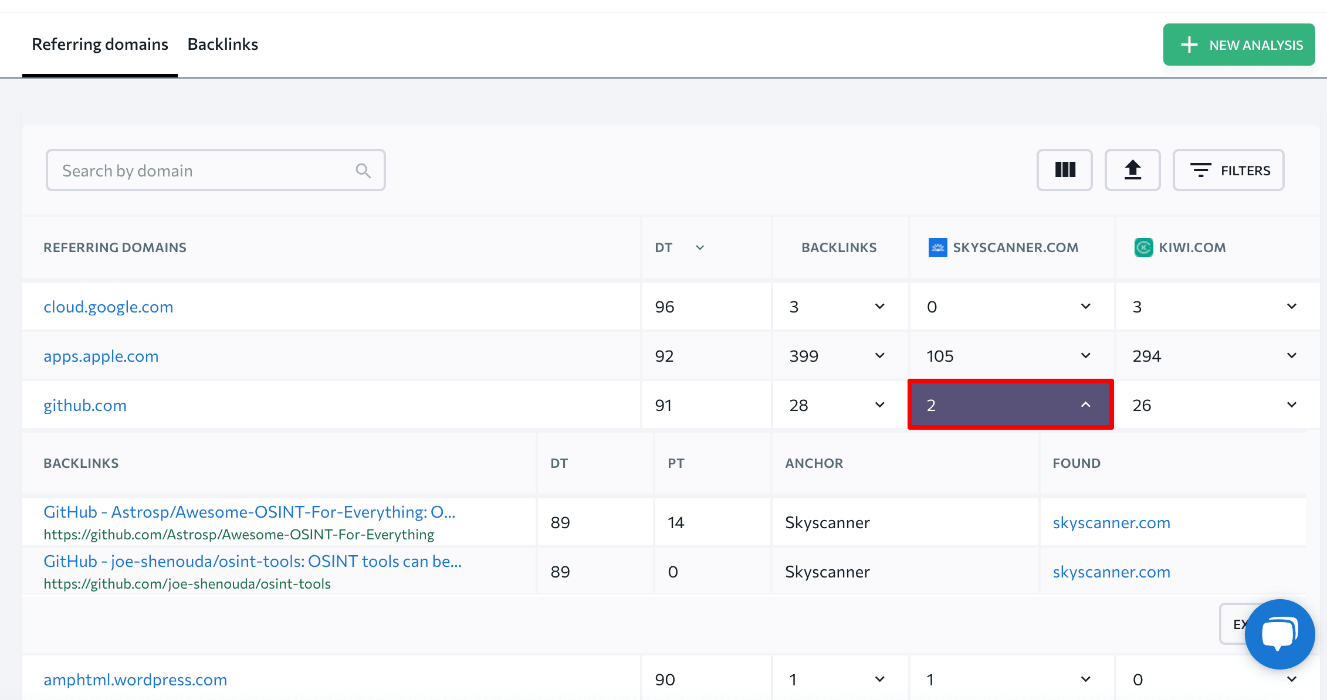Click the plus icon in New Analysis
This screenshot has height=700, width=1327.
pos(1189,45)
